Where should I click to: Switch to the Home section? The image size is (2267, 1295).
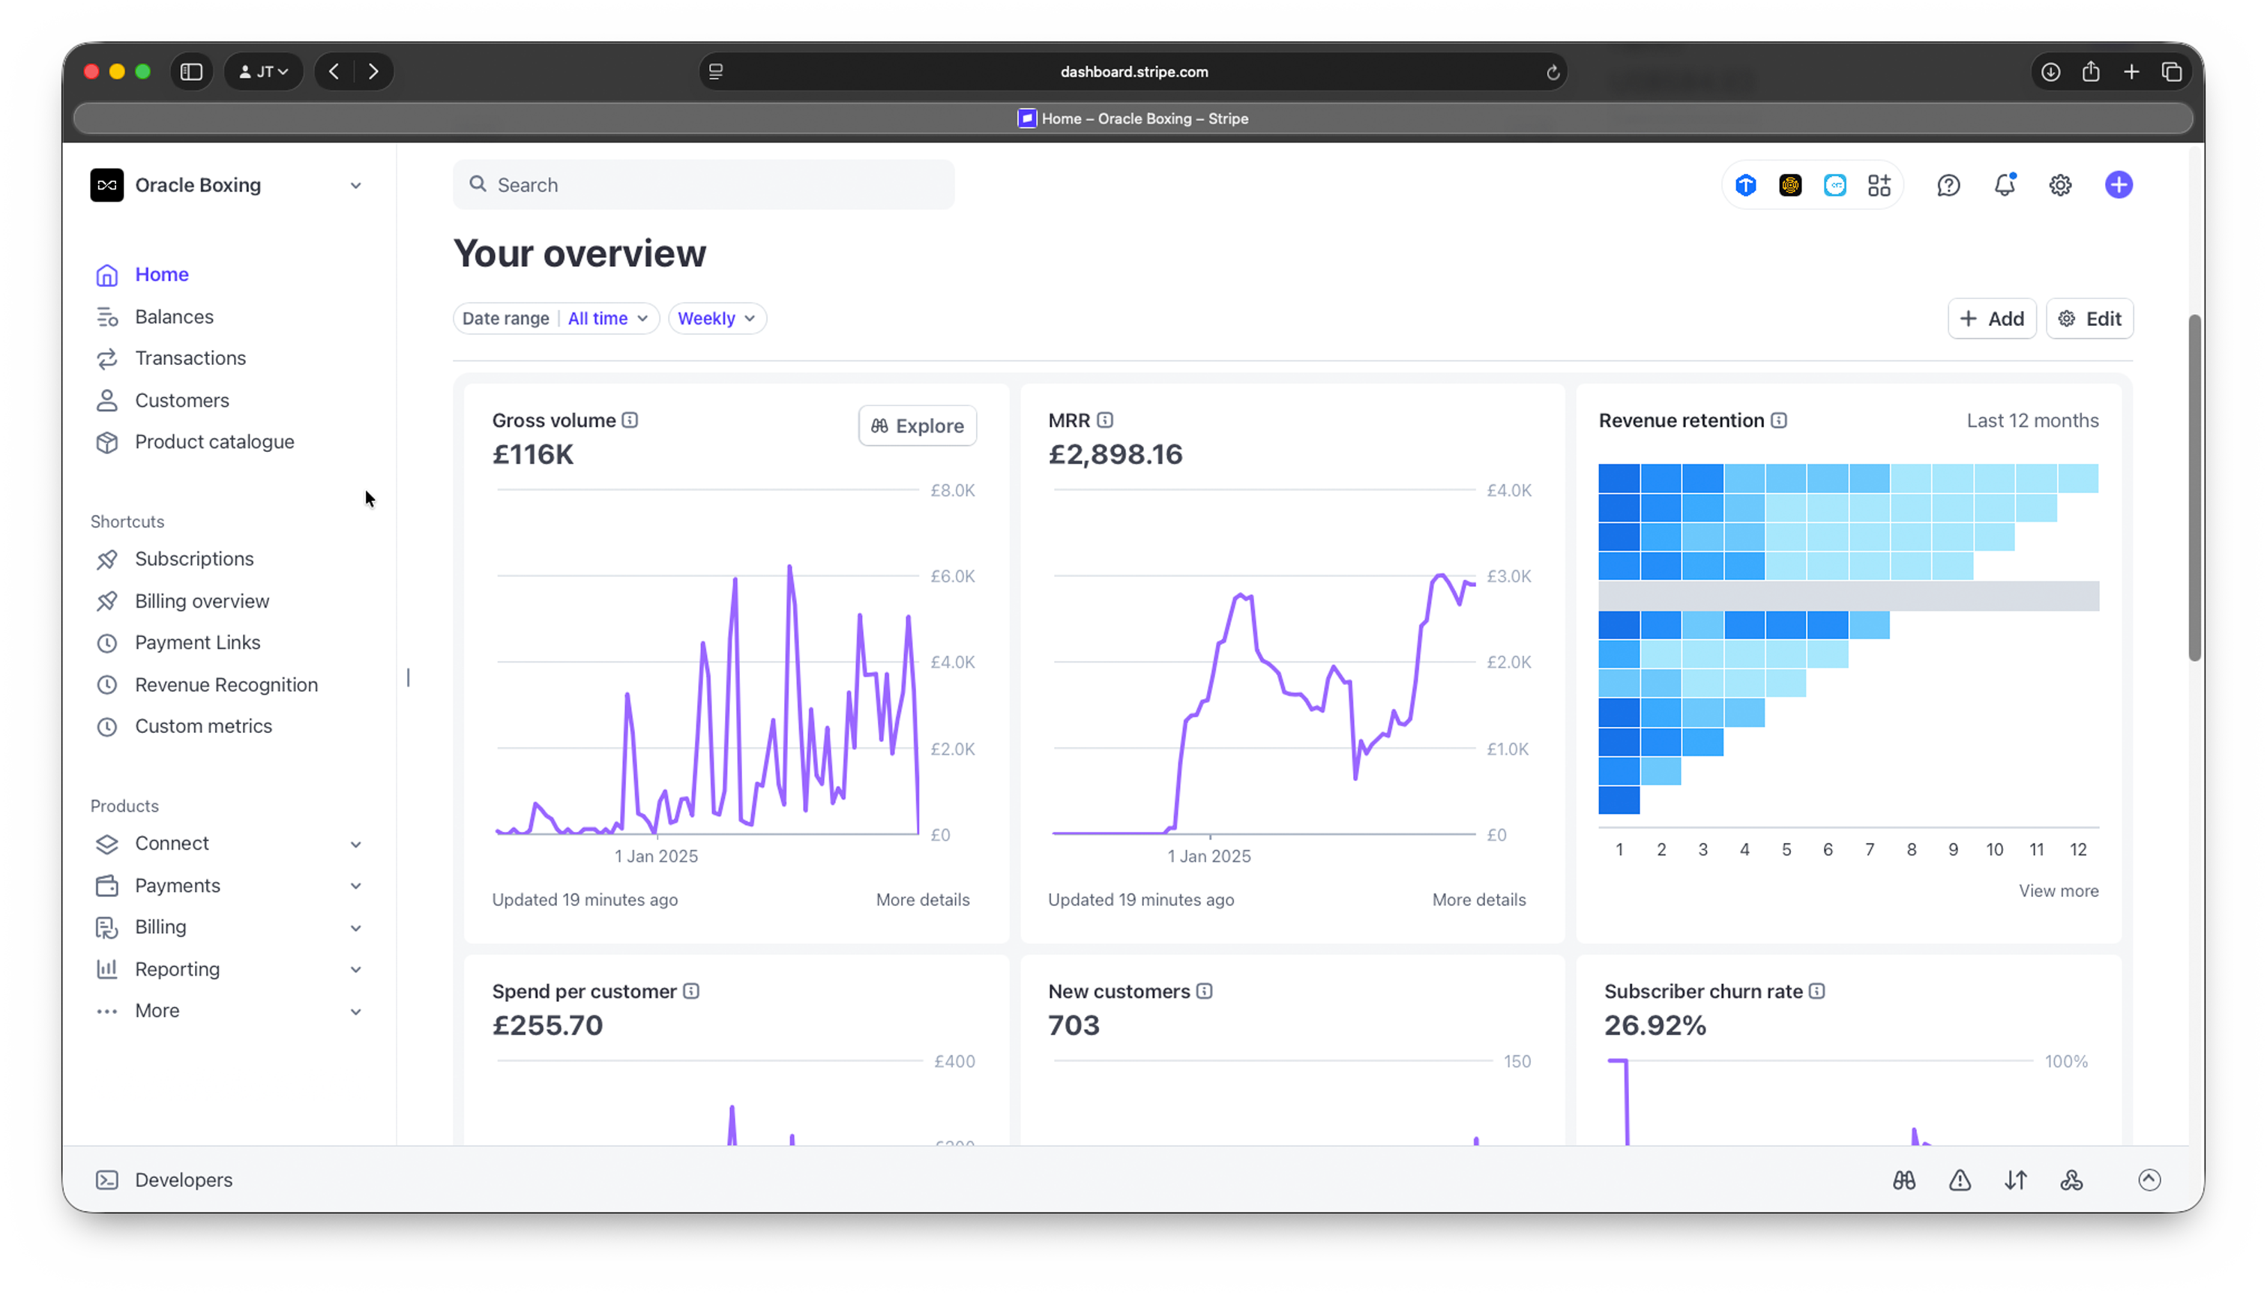tap(161, 274)
